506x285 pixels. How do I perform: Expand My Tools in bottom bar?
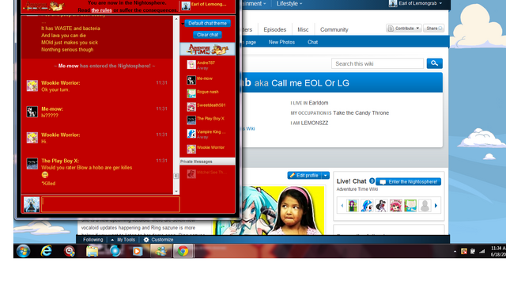[123, 240]
